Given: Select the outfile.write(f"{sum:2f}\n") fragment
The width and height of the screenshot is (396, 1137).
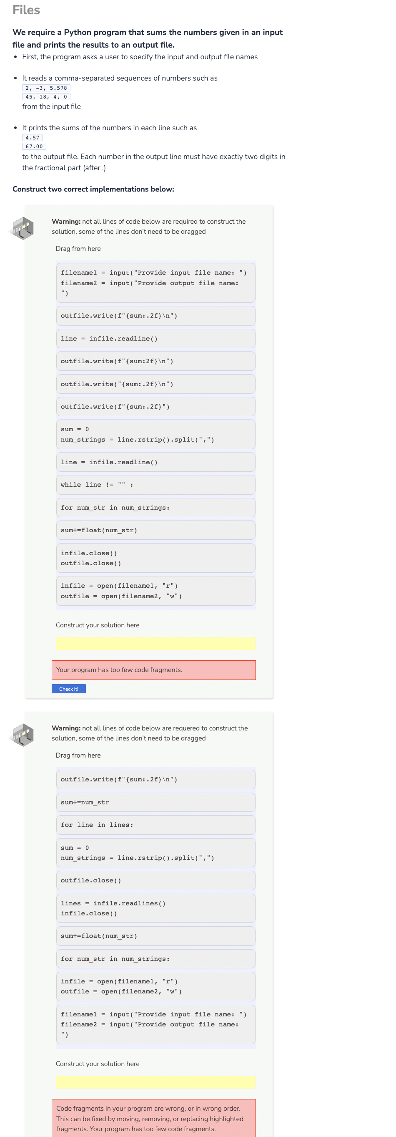Looking at the screenshot, I should tap(155, 361).
